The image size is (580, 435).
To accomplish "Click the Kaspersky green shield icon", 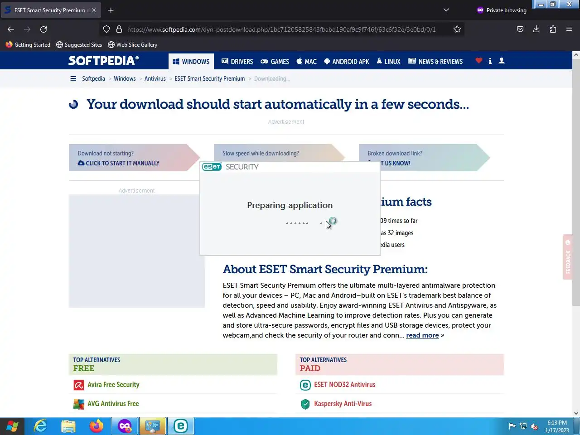I will [305, 404].
